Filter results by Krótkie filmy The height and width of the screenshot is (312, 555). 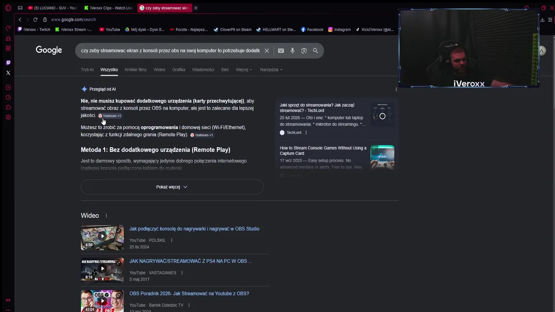point(136,70)
